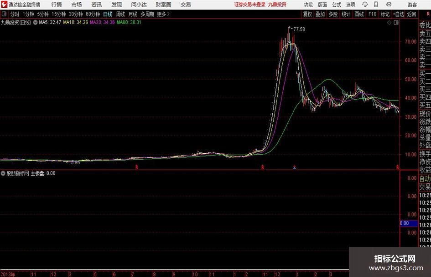Switch to 周线 weekly period
Viewport: 431px width, 277px height.
(x=120, y=14)
